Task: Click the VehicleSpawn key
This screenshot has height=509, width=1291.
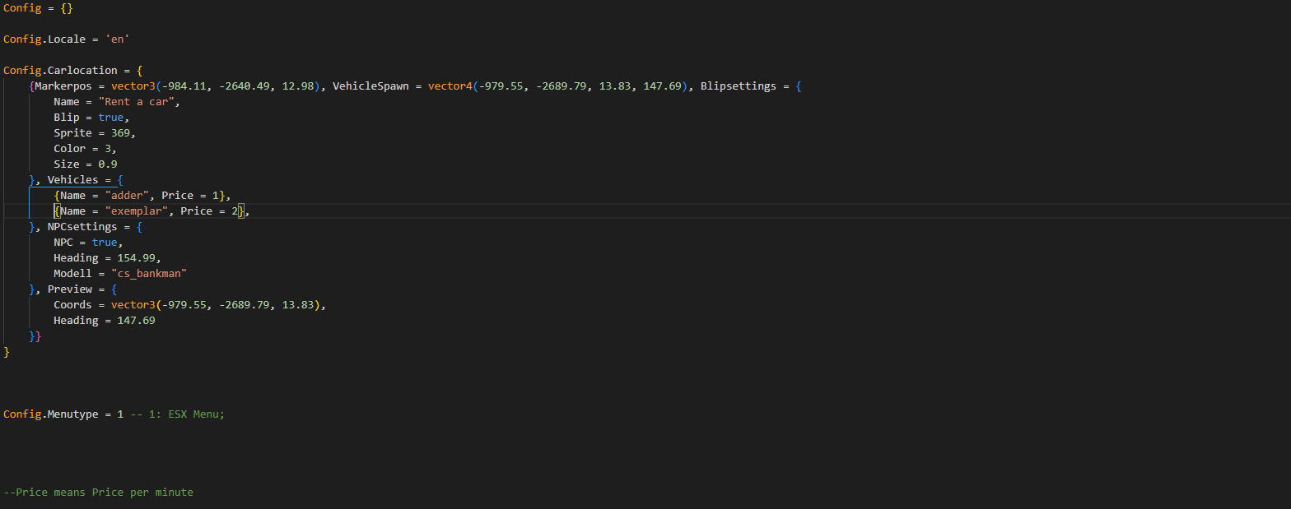Action: tap(371, 86)
